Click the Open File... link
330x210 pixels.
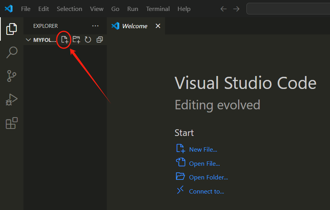(x=204, y=164)
